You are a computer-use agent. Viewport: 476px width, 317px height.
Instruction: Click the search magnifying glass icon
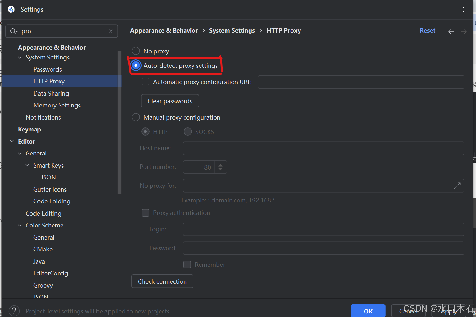pos(13,31)
